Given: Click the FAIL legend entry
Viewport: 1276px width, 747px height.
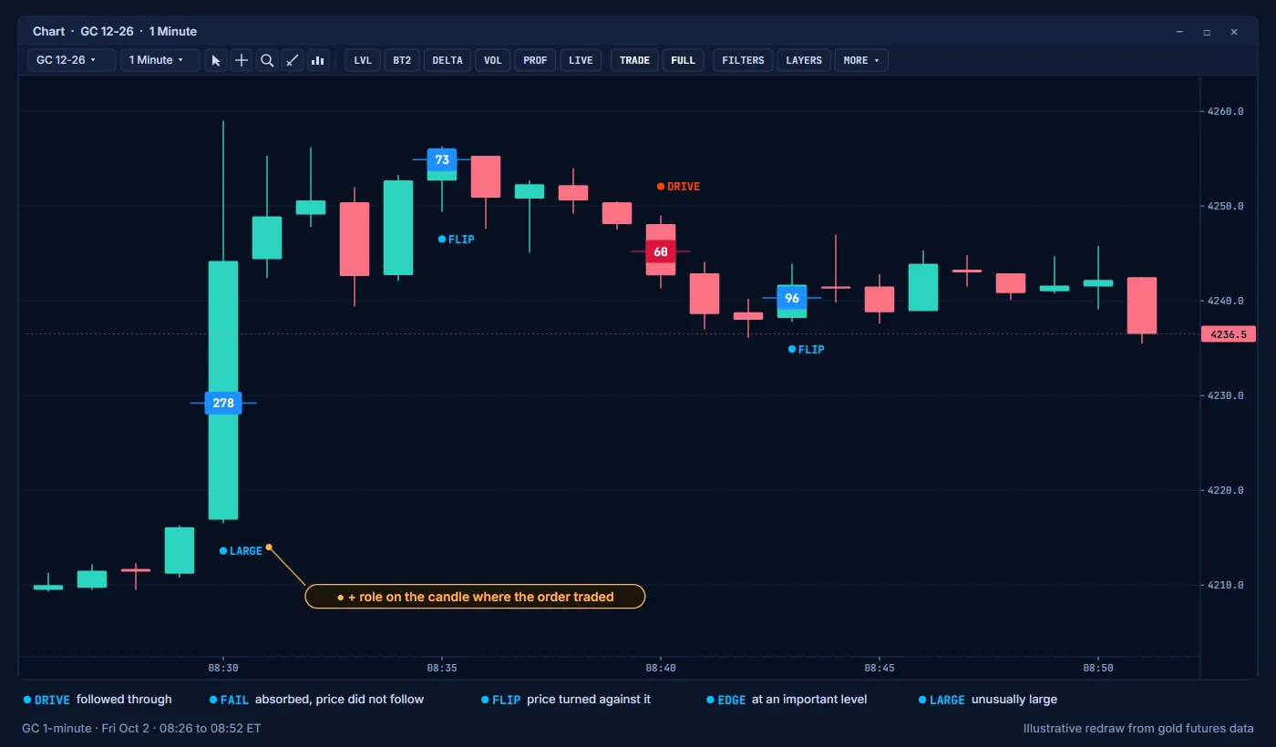Looking at the screenshot, I should 317,700.
